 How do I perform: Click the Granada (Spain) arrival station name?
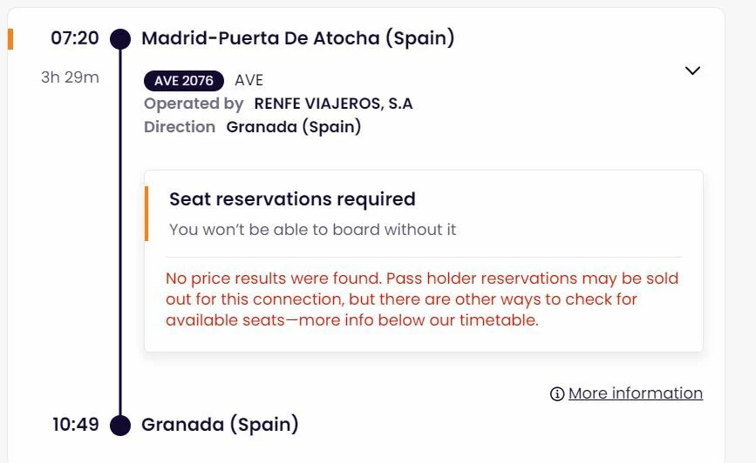coord(220,425)
